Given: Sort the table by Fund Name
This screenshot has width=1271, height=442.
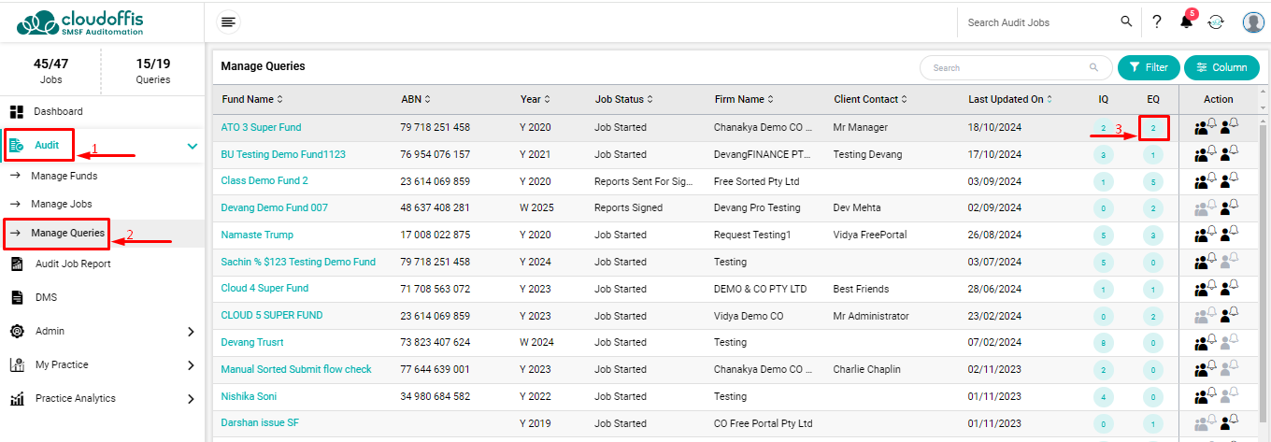Looking at the screenshot, I should 279,99.
